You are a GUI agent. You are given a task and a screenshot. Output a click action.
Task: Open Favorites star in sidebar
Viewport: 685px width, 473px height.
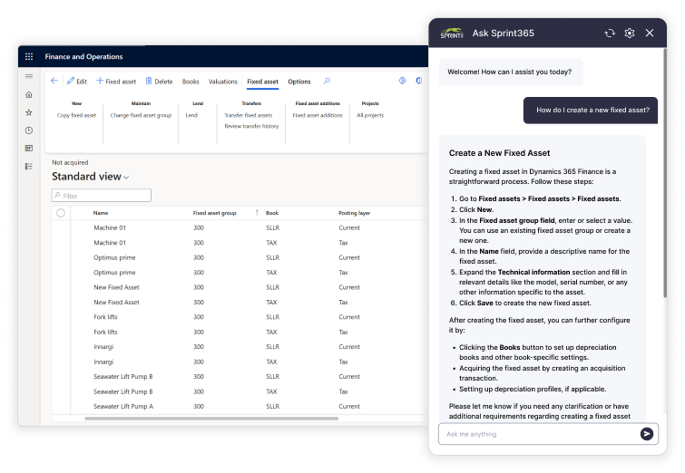[29, 112]
